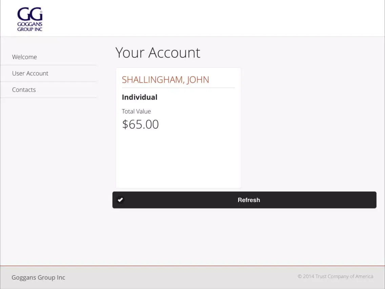This screenshot has width=385, height=289.
Task: Click the Goggans Group GG logo
Action: [30, 15]
